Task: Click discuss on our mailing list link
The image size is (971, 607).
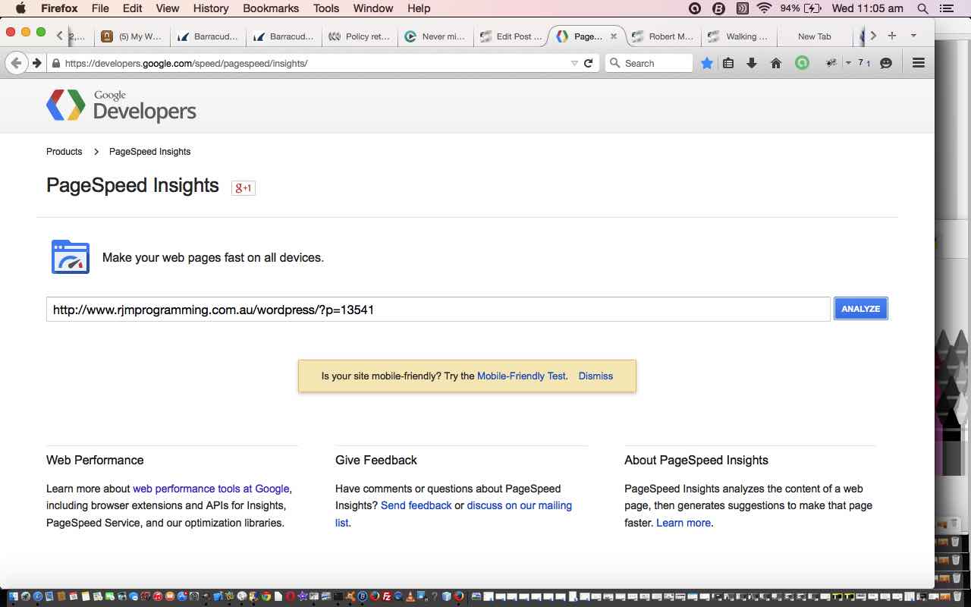Action: click(x=454, y=514)
